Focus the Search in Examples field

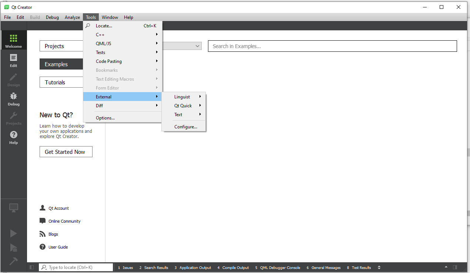pos(332,46)
